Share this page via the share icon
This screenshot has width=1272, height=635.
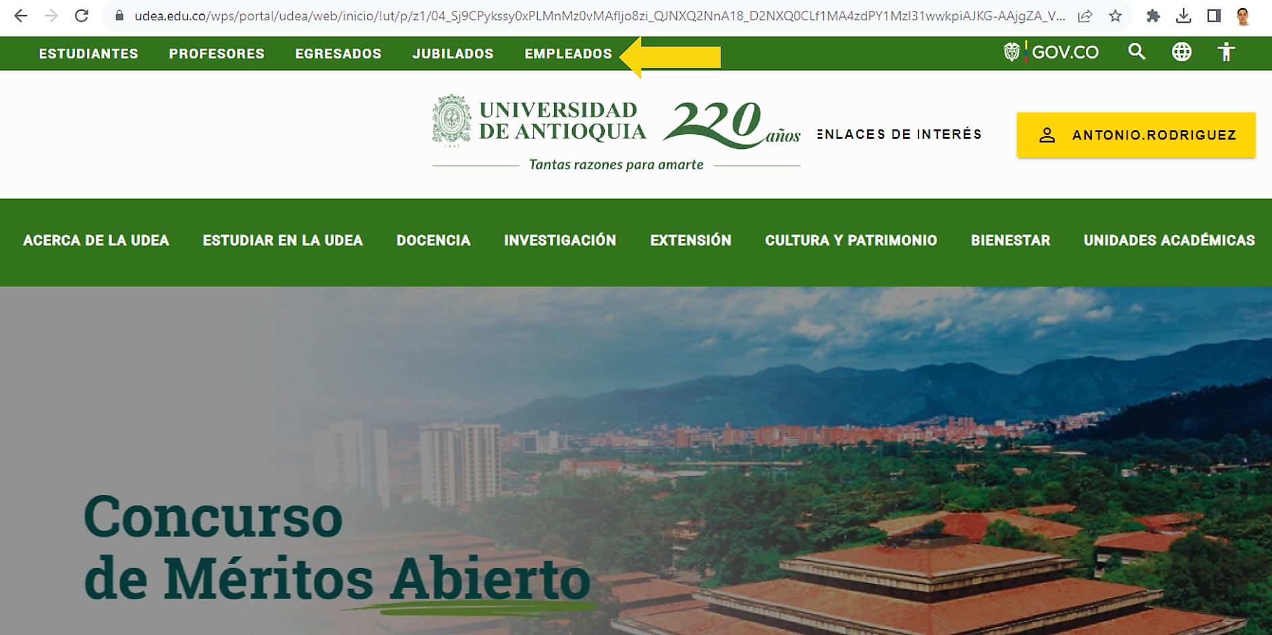(1085, 16)
